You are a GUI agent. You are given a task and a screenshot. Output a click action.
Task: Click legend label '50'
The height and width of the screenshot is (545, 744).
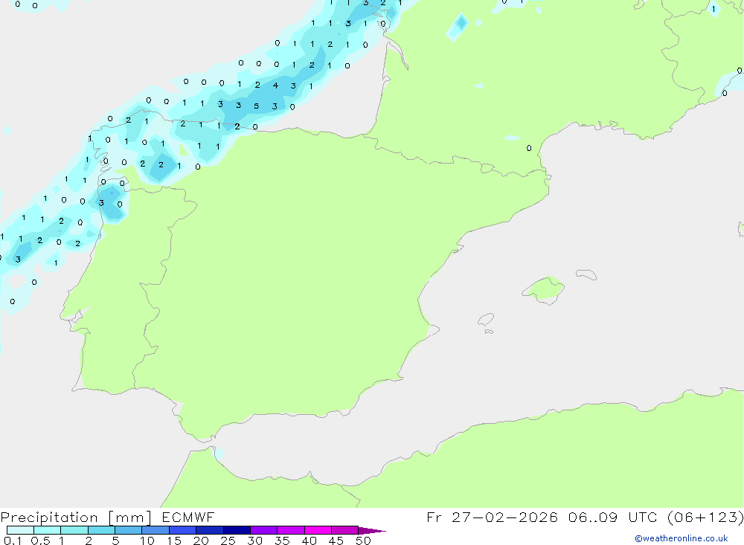coord(363,541)
